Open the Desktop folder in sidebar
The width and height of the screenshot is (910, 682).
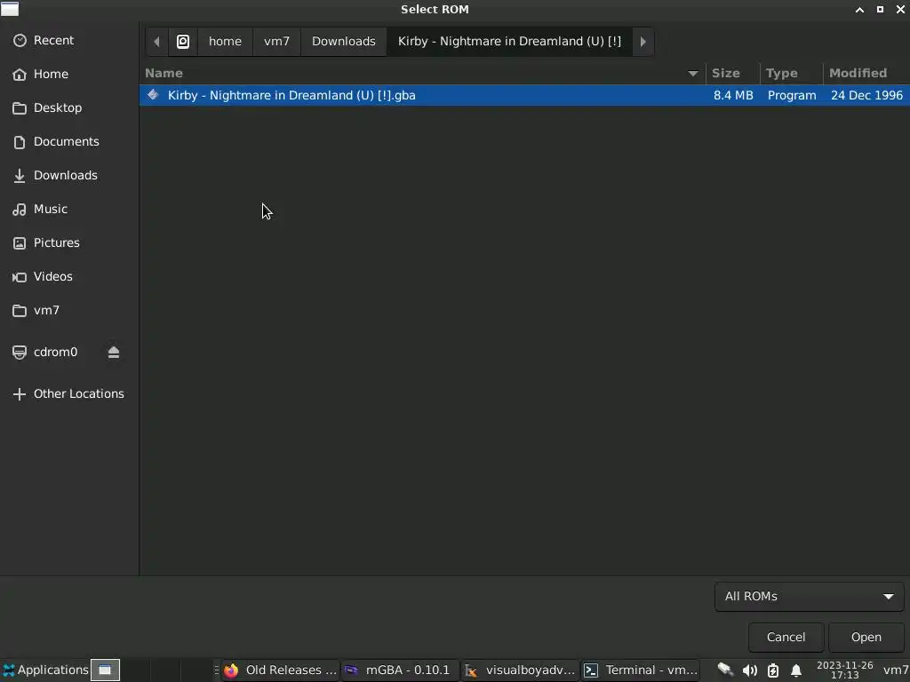tap(69, 107)
